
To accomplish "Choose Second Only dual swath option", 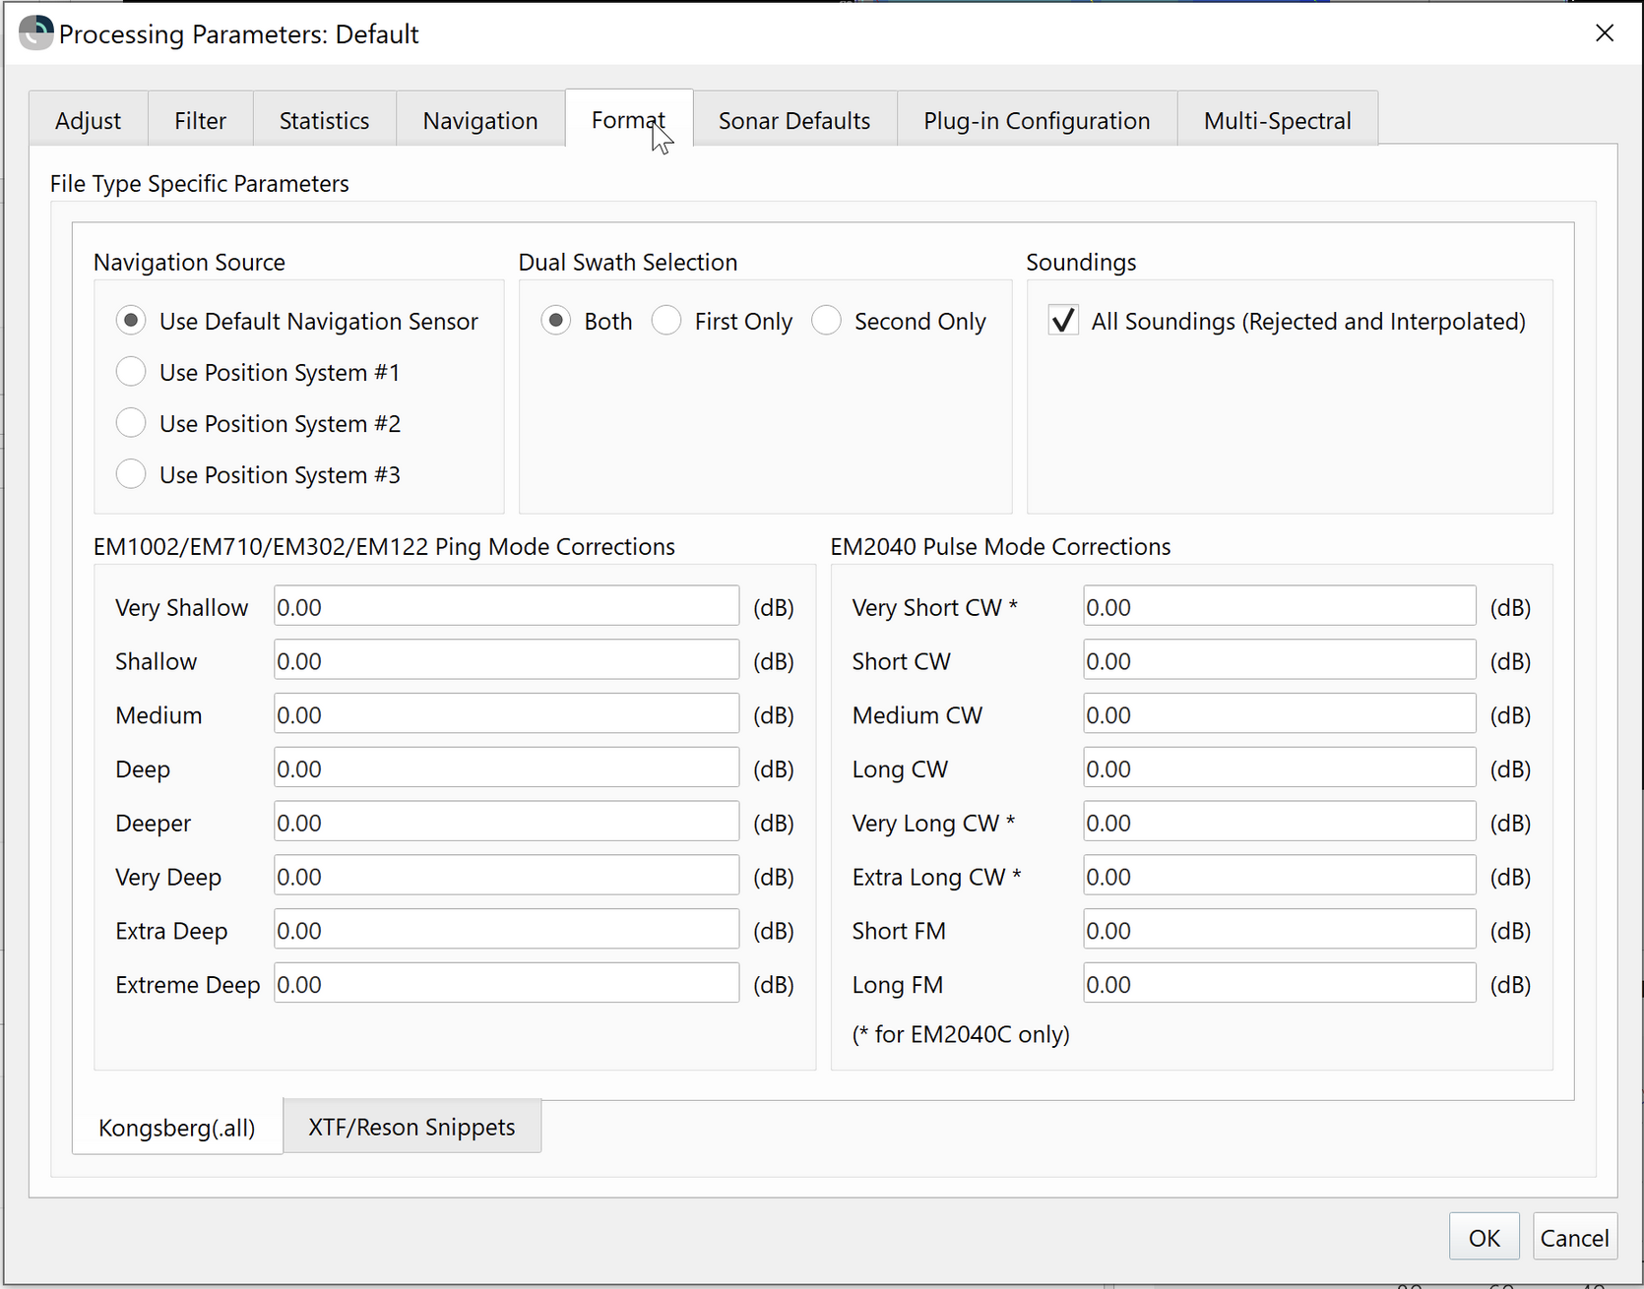I will tap(826, 321).
